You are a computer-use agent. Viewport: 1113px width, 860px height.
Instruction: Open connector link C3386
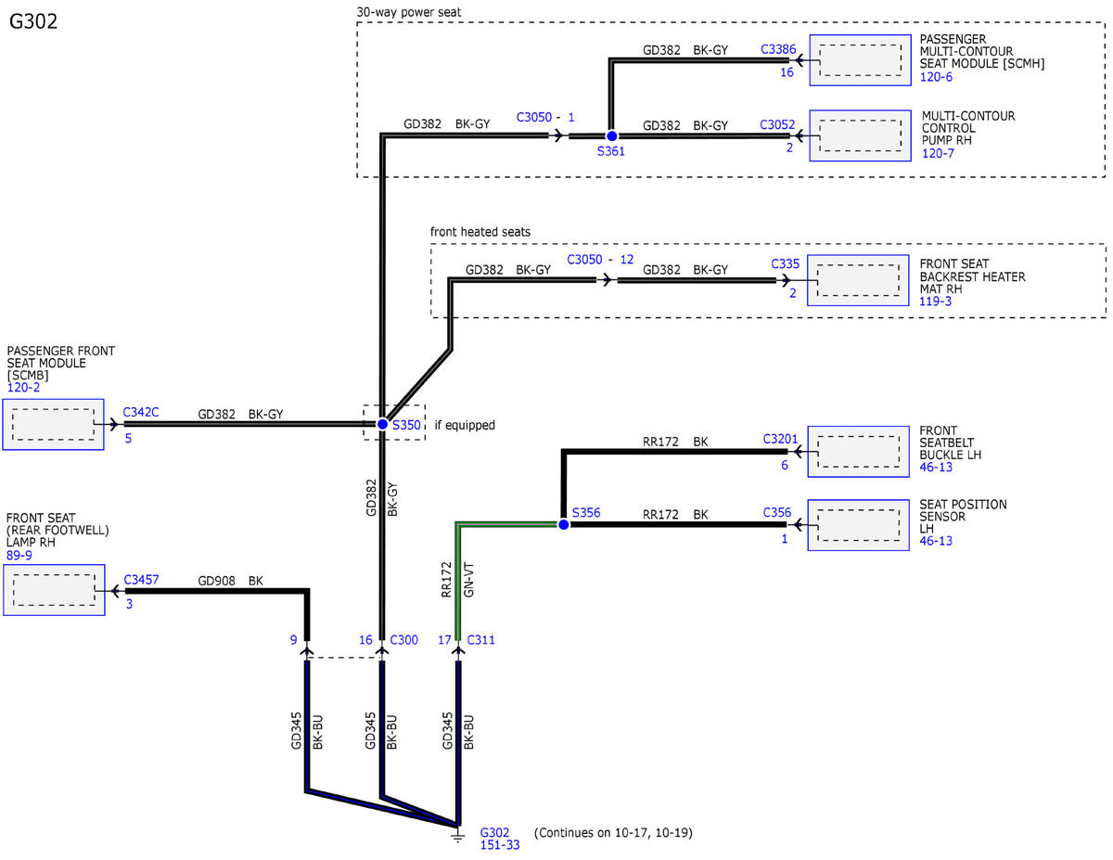(777, 48)
